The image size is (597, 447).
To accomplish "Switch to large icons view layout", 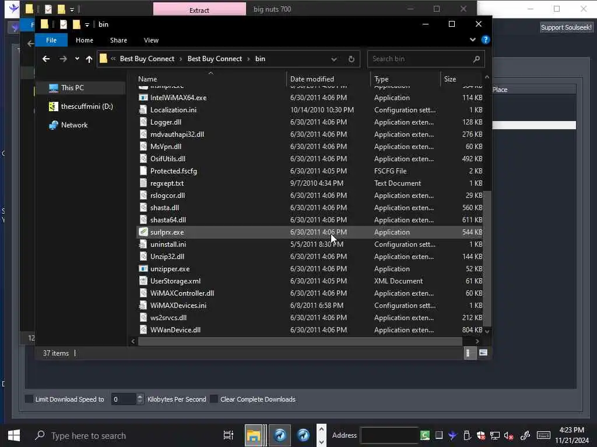I will pos(483,353).
